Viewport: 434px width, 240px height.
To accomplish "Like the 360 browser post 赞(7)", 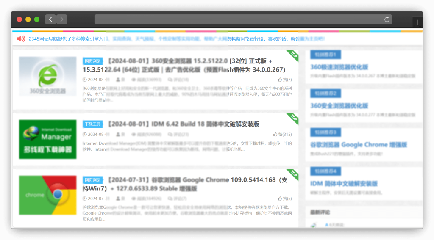I will [285, 80].
